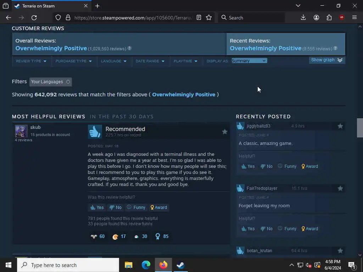Click the award icon showing 17
This screenshot has height=272, width=363.
click(115, 236)
